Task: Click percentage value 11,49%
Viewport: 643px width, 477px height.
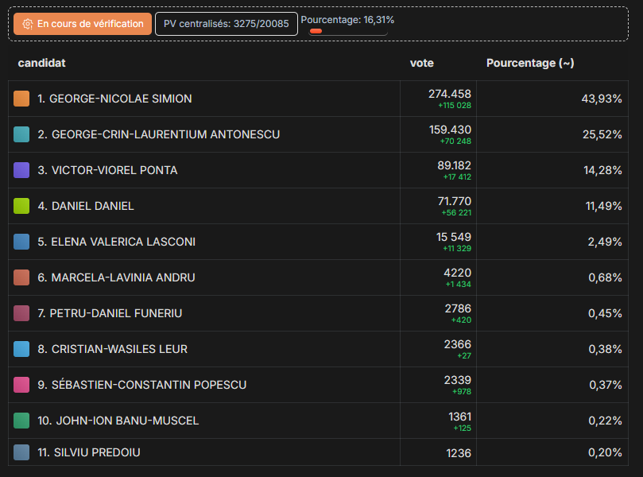Action: click(603, 206)
